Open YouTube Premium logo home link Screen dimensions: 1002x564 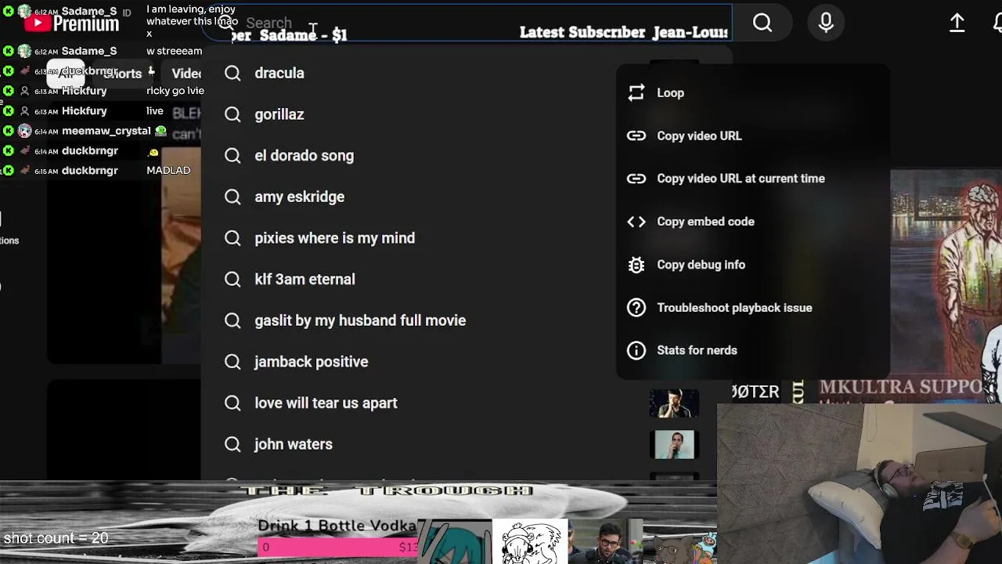(71, 23)
